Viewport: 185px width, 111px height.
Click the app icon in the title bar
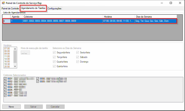[x=3, y=3]
